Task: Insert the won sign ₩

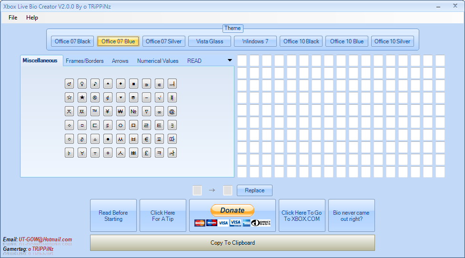Action: click(121, 111)
